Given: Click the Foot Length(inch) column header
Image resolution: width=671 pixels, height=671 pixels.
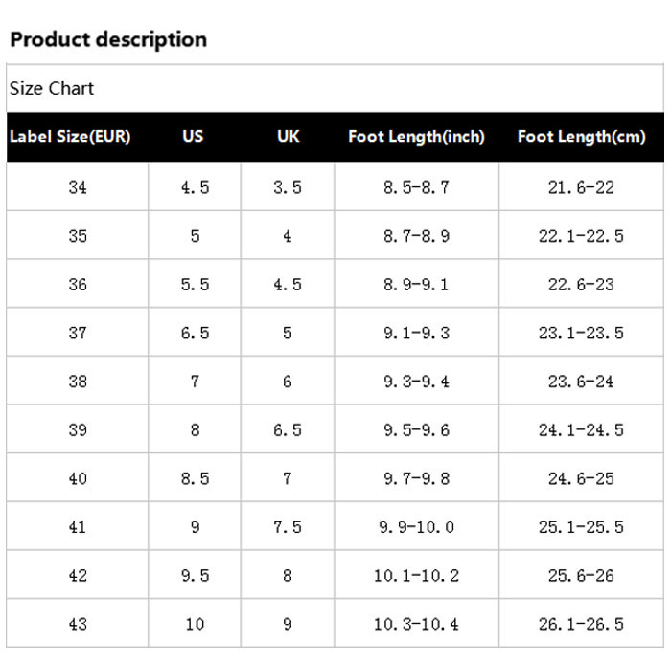Looking at the screenshot, I should click(x=416, y=137).
